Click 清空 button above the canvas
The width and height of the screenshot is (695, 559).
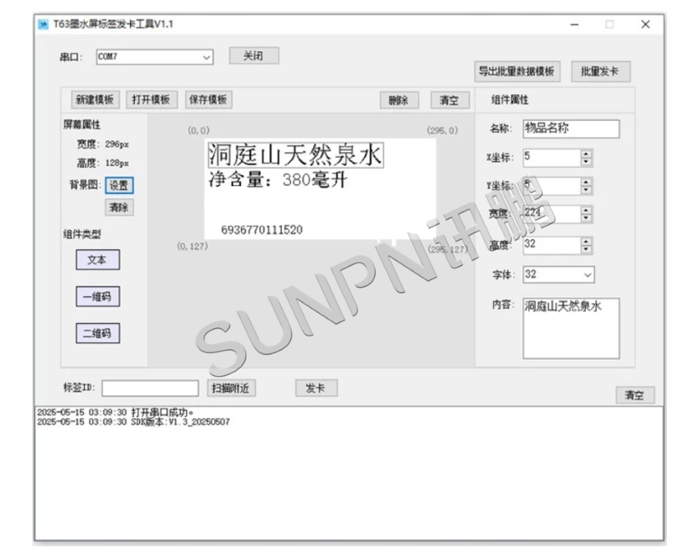coord(450,100)
